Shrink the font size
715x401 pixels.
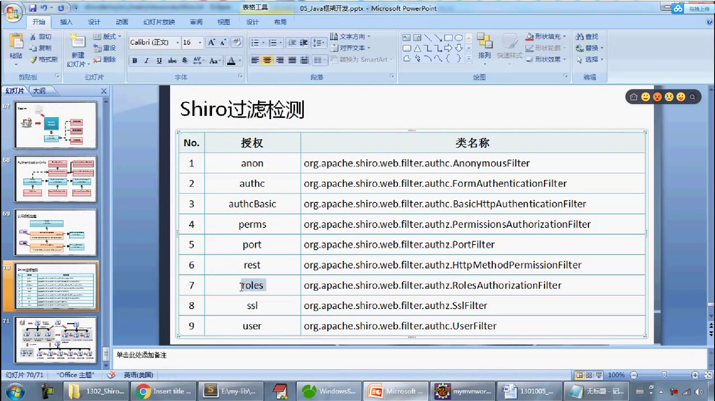click(223, 42)
